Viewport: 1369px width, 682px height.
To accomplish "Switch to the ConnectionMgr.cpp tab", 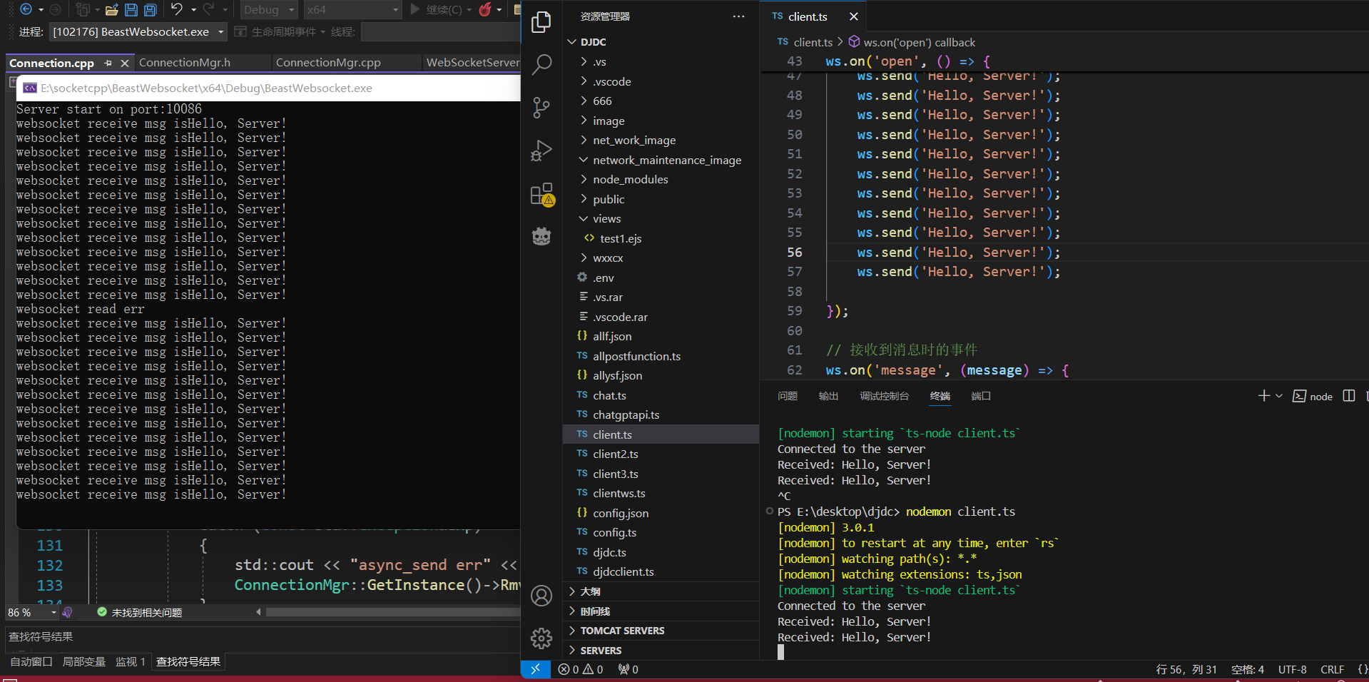I will [328, 63].
